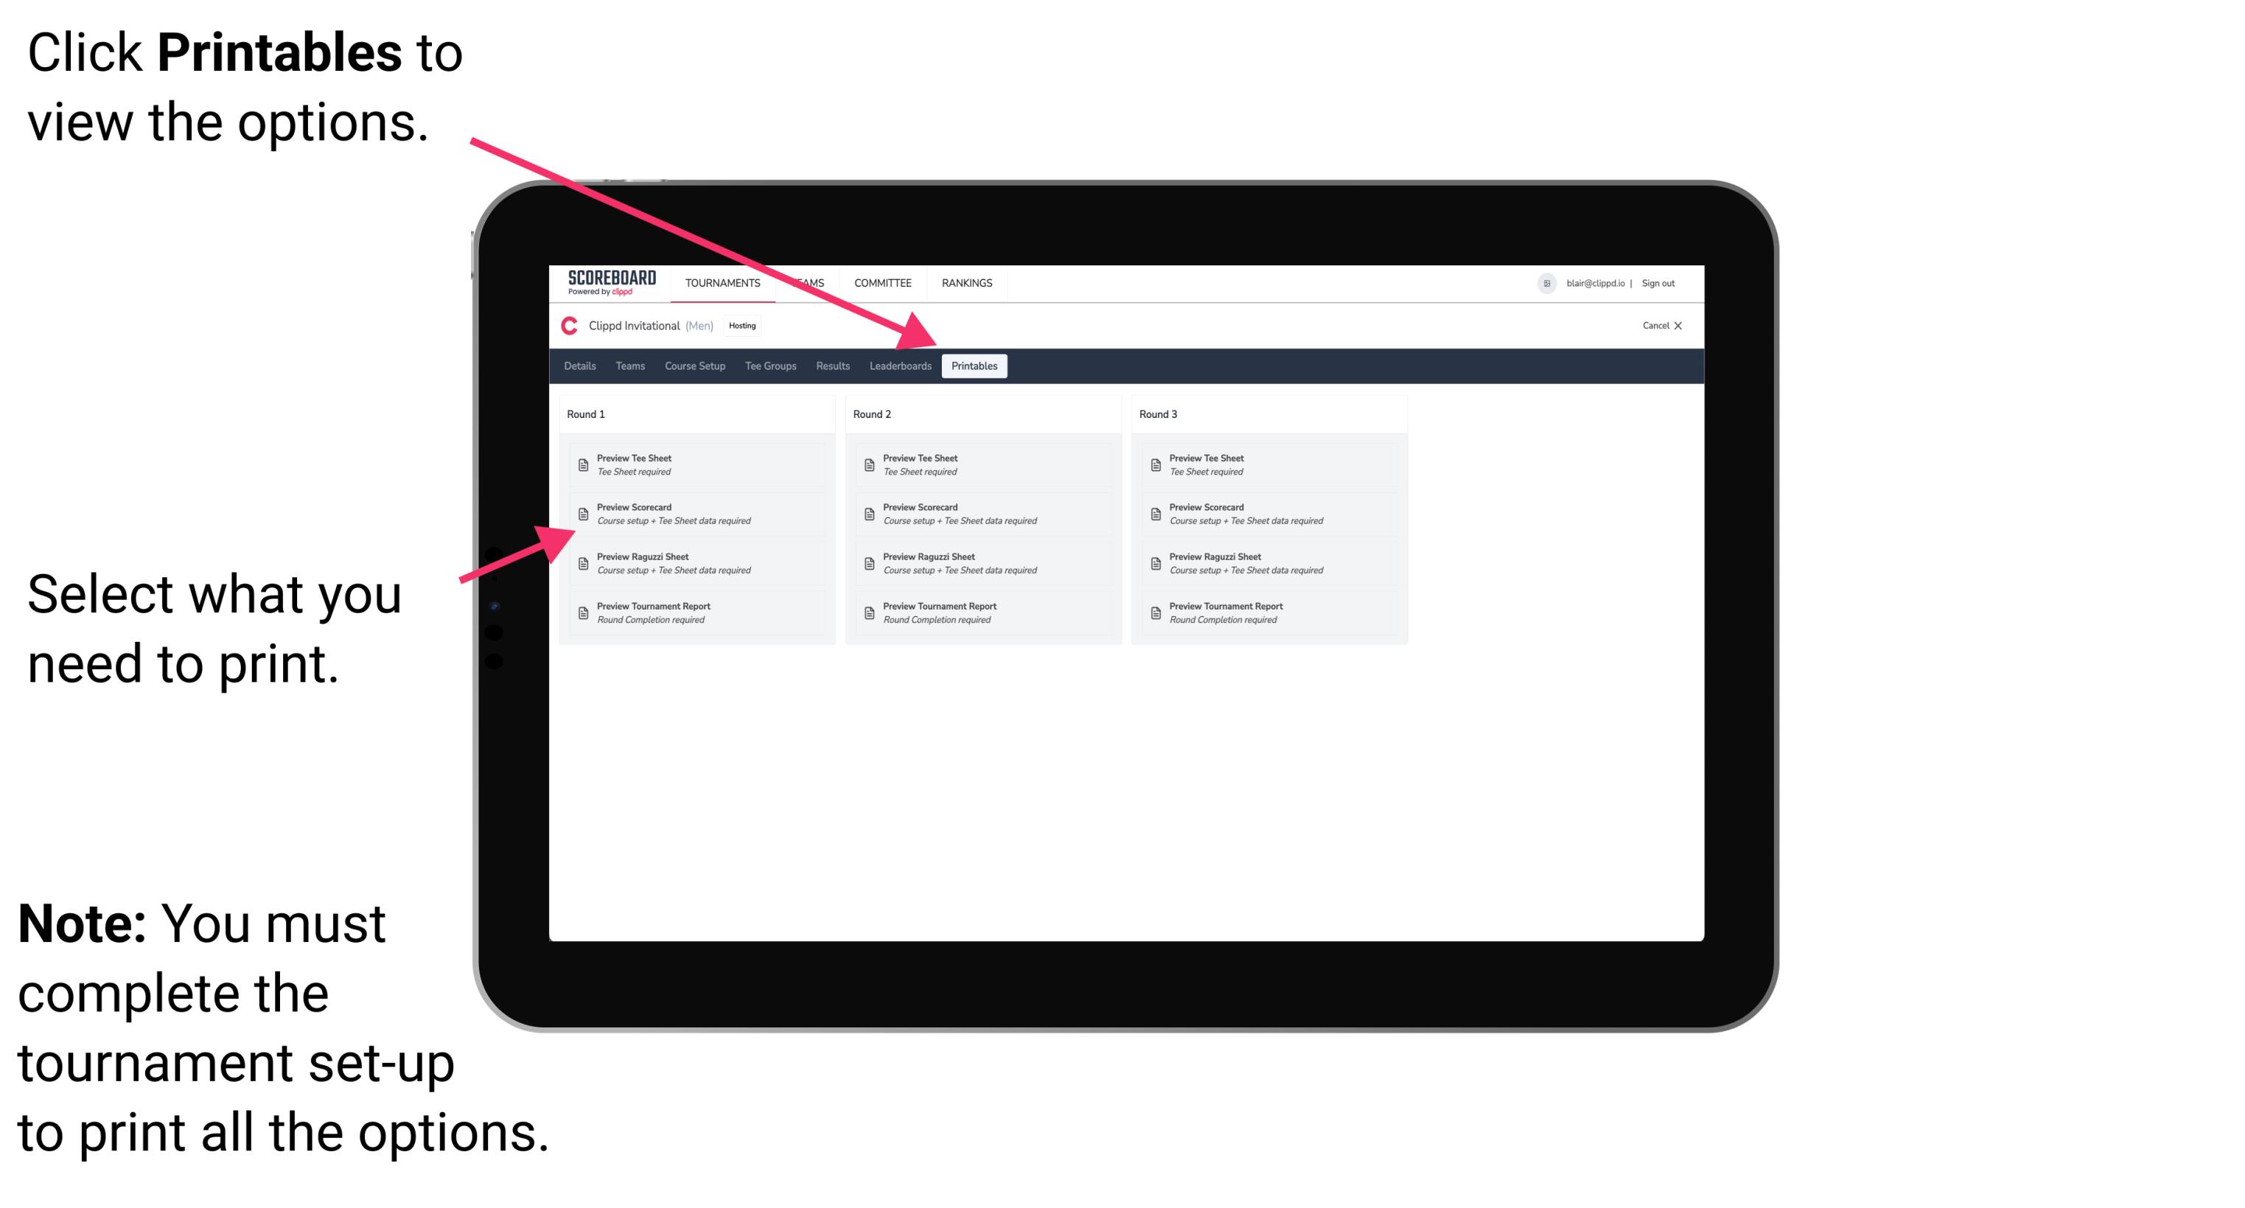
Task: Click the Details tab
Action: click(x=580, y=366)
